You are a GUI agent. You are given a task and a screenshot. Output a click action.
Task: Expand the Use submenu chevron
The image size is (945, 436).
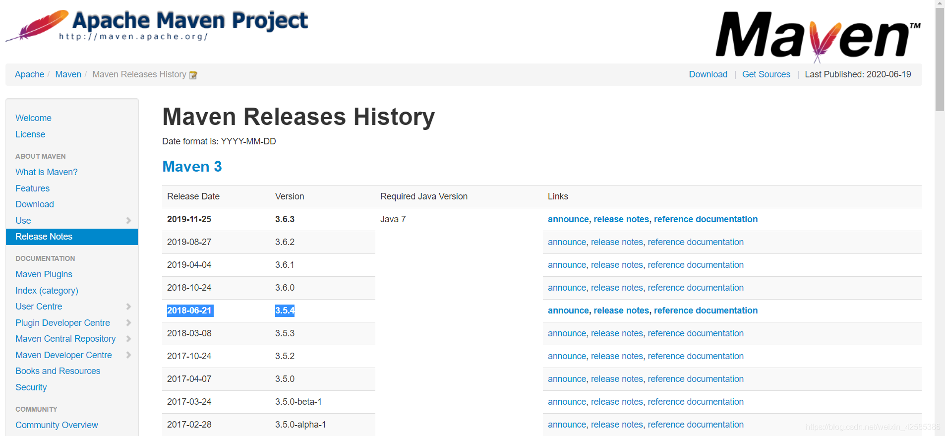point(128,221)
